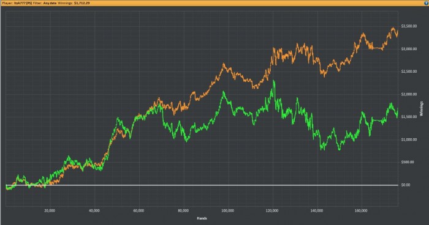Click the '80,000' x-axis label

tap(183, 211)
